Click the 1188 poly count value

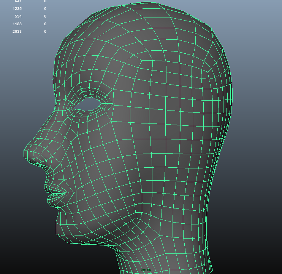(17, 24)
